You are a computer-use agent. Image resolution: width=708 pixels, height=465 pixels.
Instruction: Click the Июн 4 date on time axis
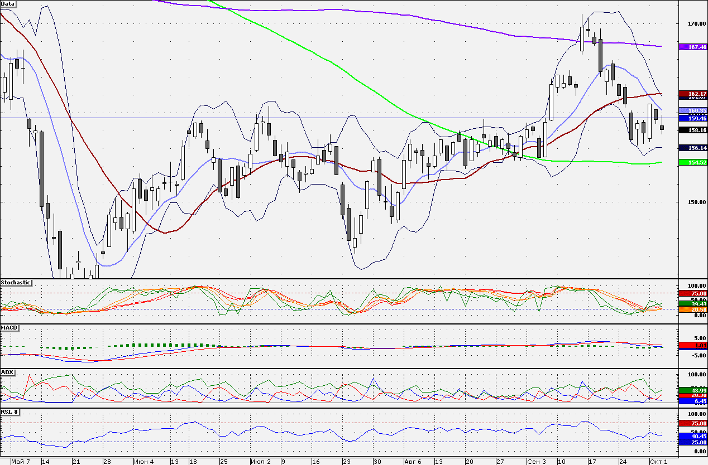tap(143, 462)
